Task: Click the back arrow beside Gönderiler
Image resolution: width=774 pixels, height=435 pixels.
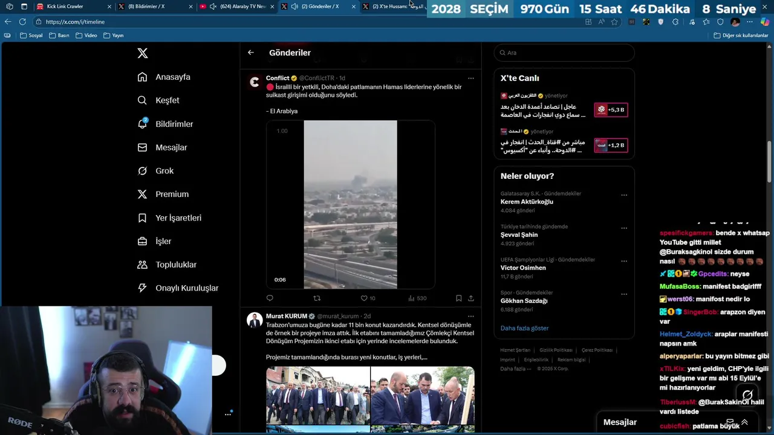Action: point(251,53)
